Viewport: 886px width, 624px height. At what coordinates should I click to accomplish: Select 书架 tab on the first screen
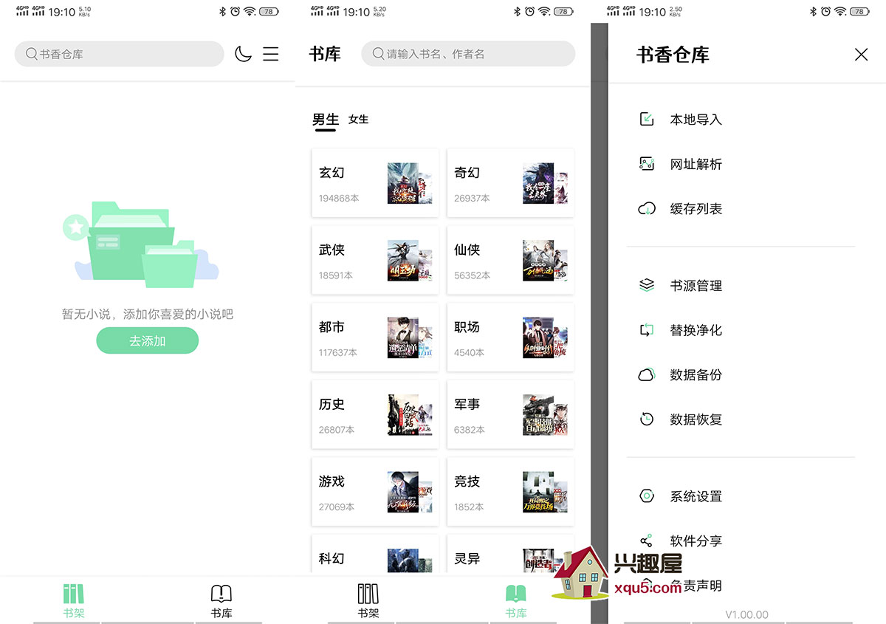[x=74, y=600]
